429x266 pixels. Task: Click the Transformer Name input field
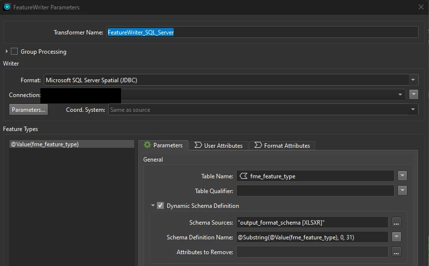[262, 33]
